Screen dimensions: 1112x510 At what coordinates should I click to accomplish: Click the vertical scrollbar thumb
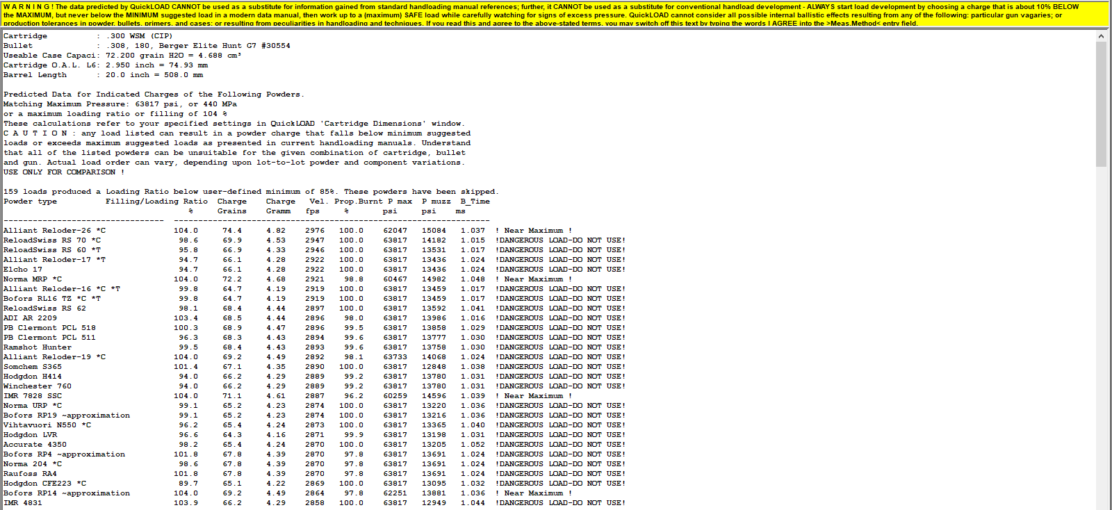pyautogui.click(x=1101, y=104)
